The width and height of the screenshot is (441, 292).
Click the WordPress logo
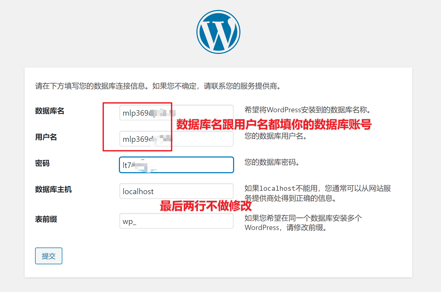click(218, 32)
